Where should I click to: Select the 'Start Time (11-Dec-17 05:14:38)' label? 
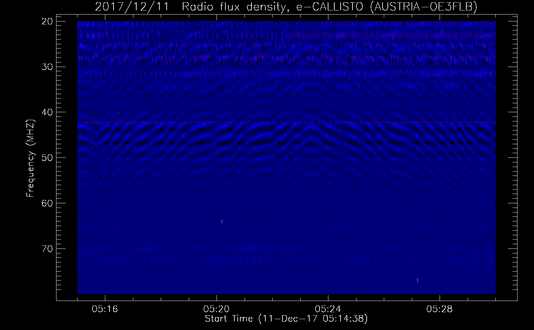coord(286,319)
